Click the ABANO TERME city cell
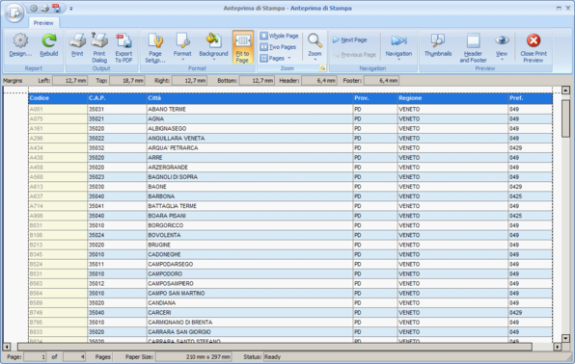The width and height of the screenshot is (575, 364). (249, 109)
